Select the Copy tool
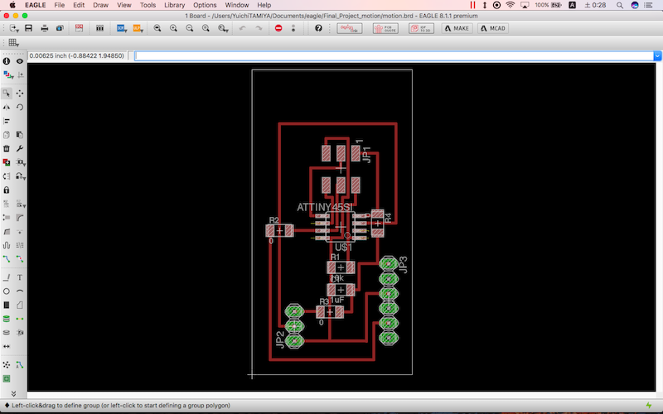Viewport: 663px width, 414px height. click(7, 135)
